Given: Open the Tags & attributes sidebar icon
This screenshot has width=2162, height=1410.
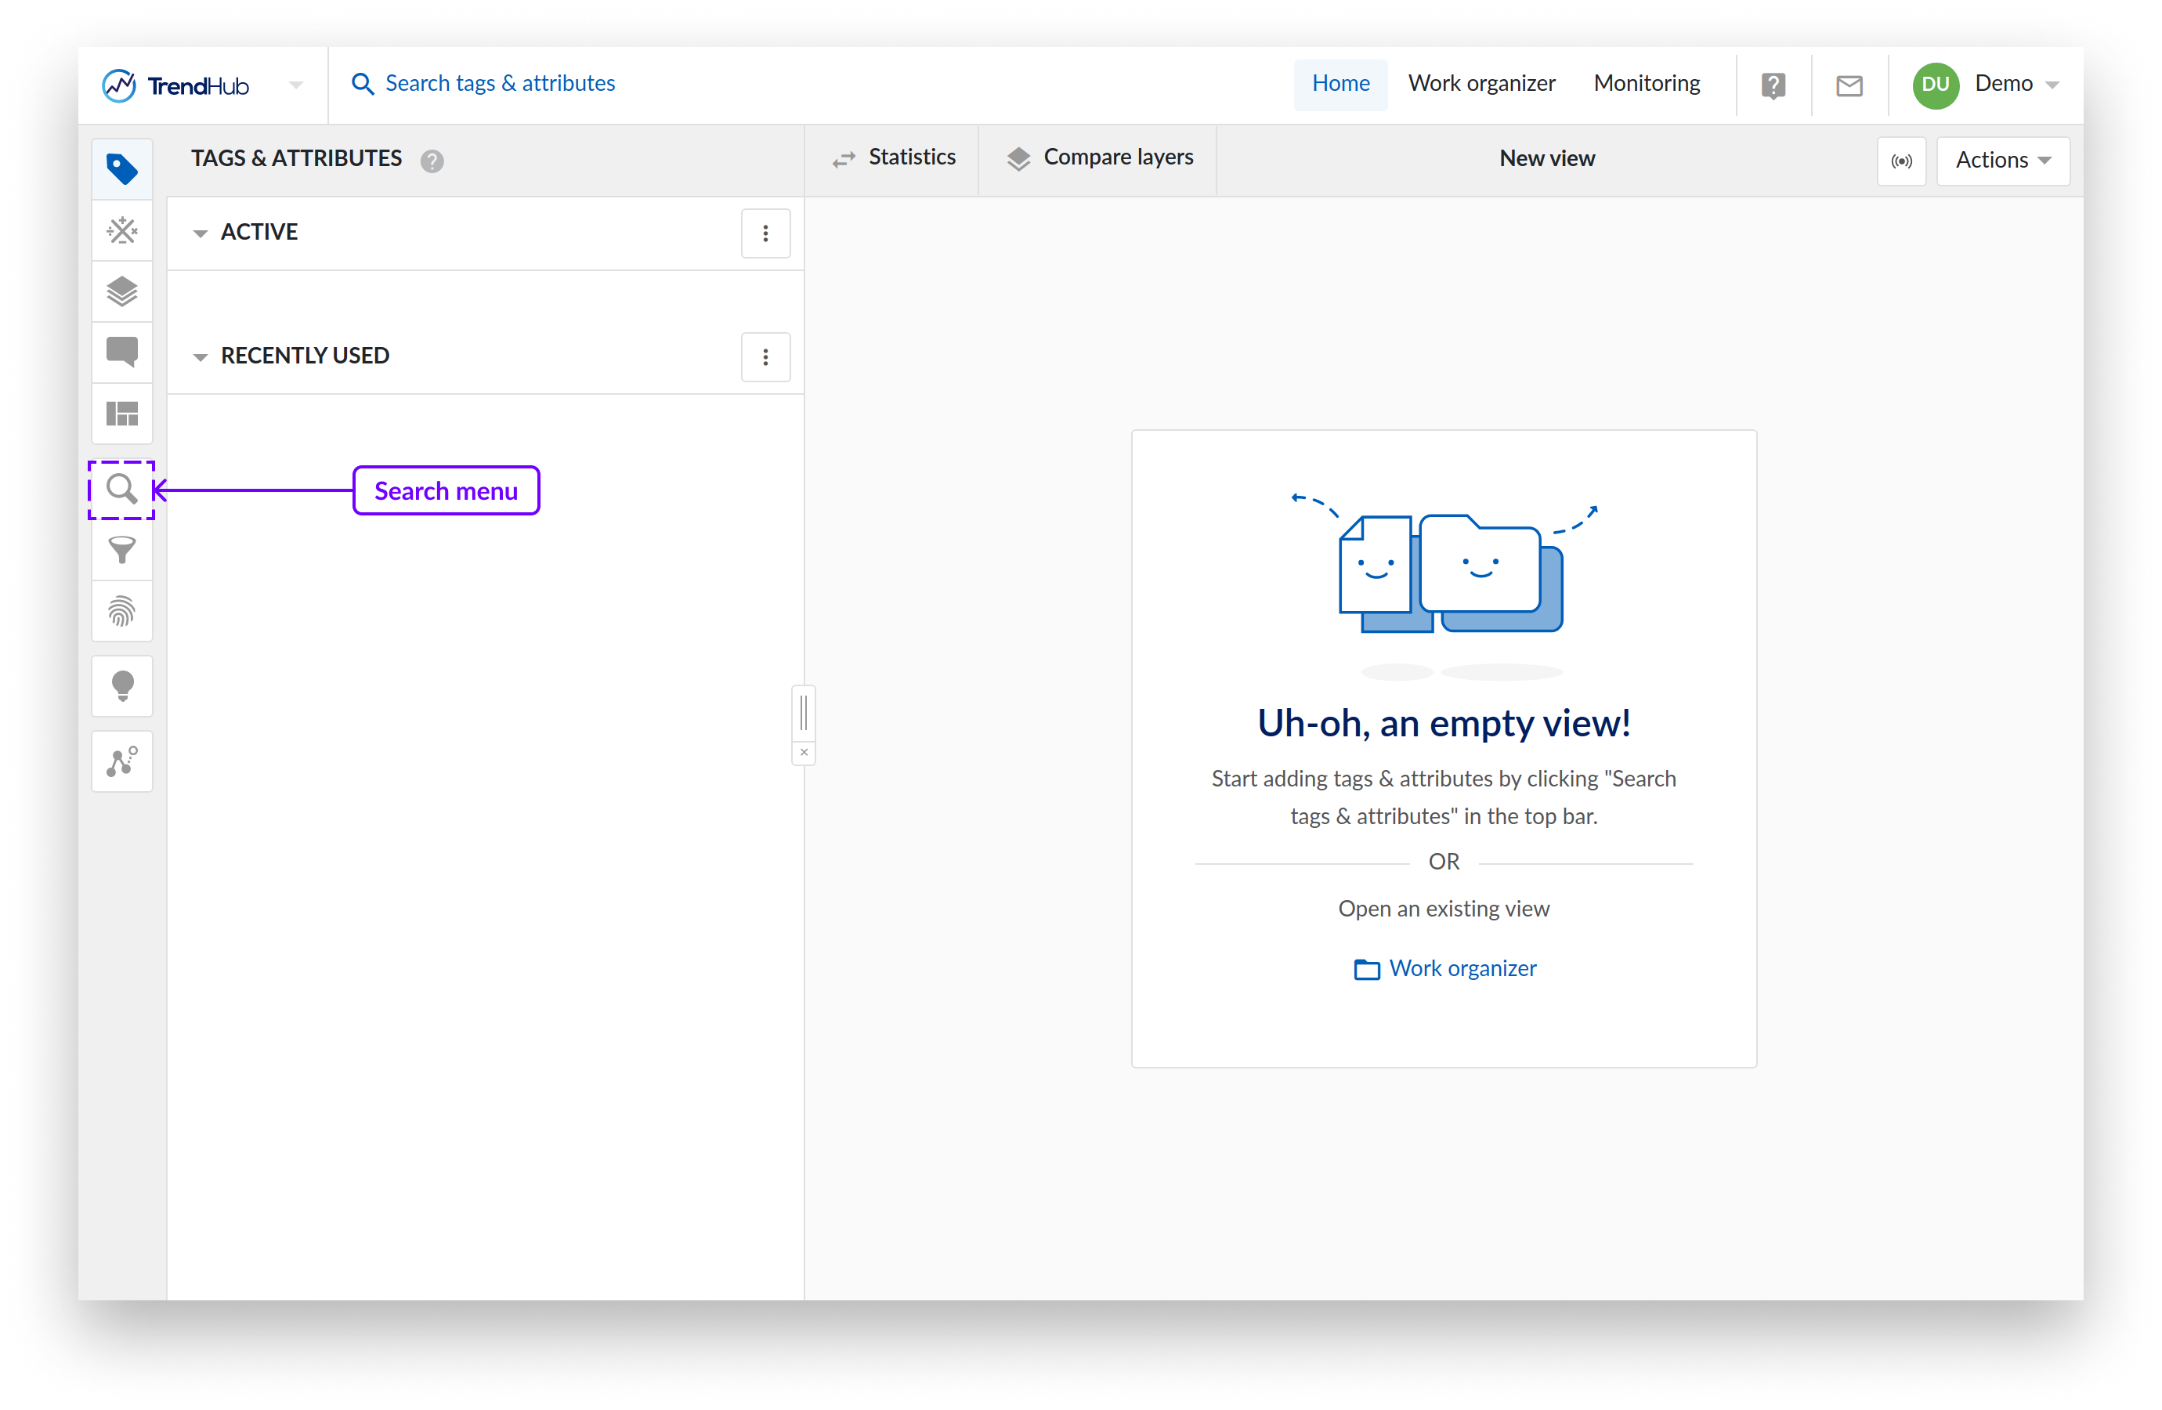Looking at the screenshot, I should click(x=121, y=169).
